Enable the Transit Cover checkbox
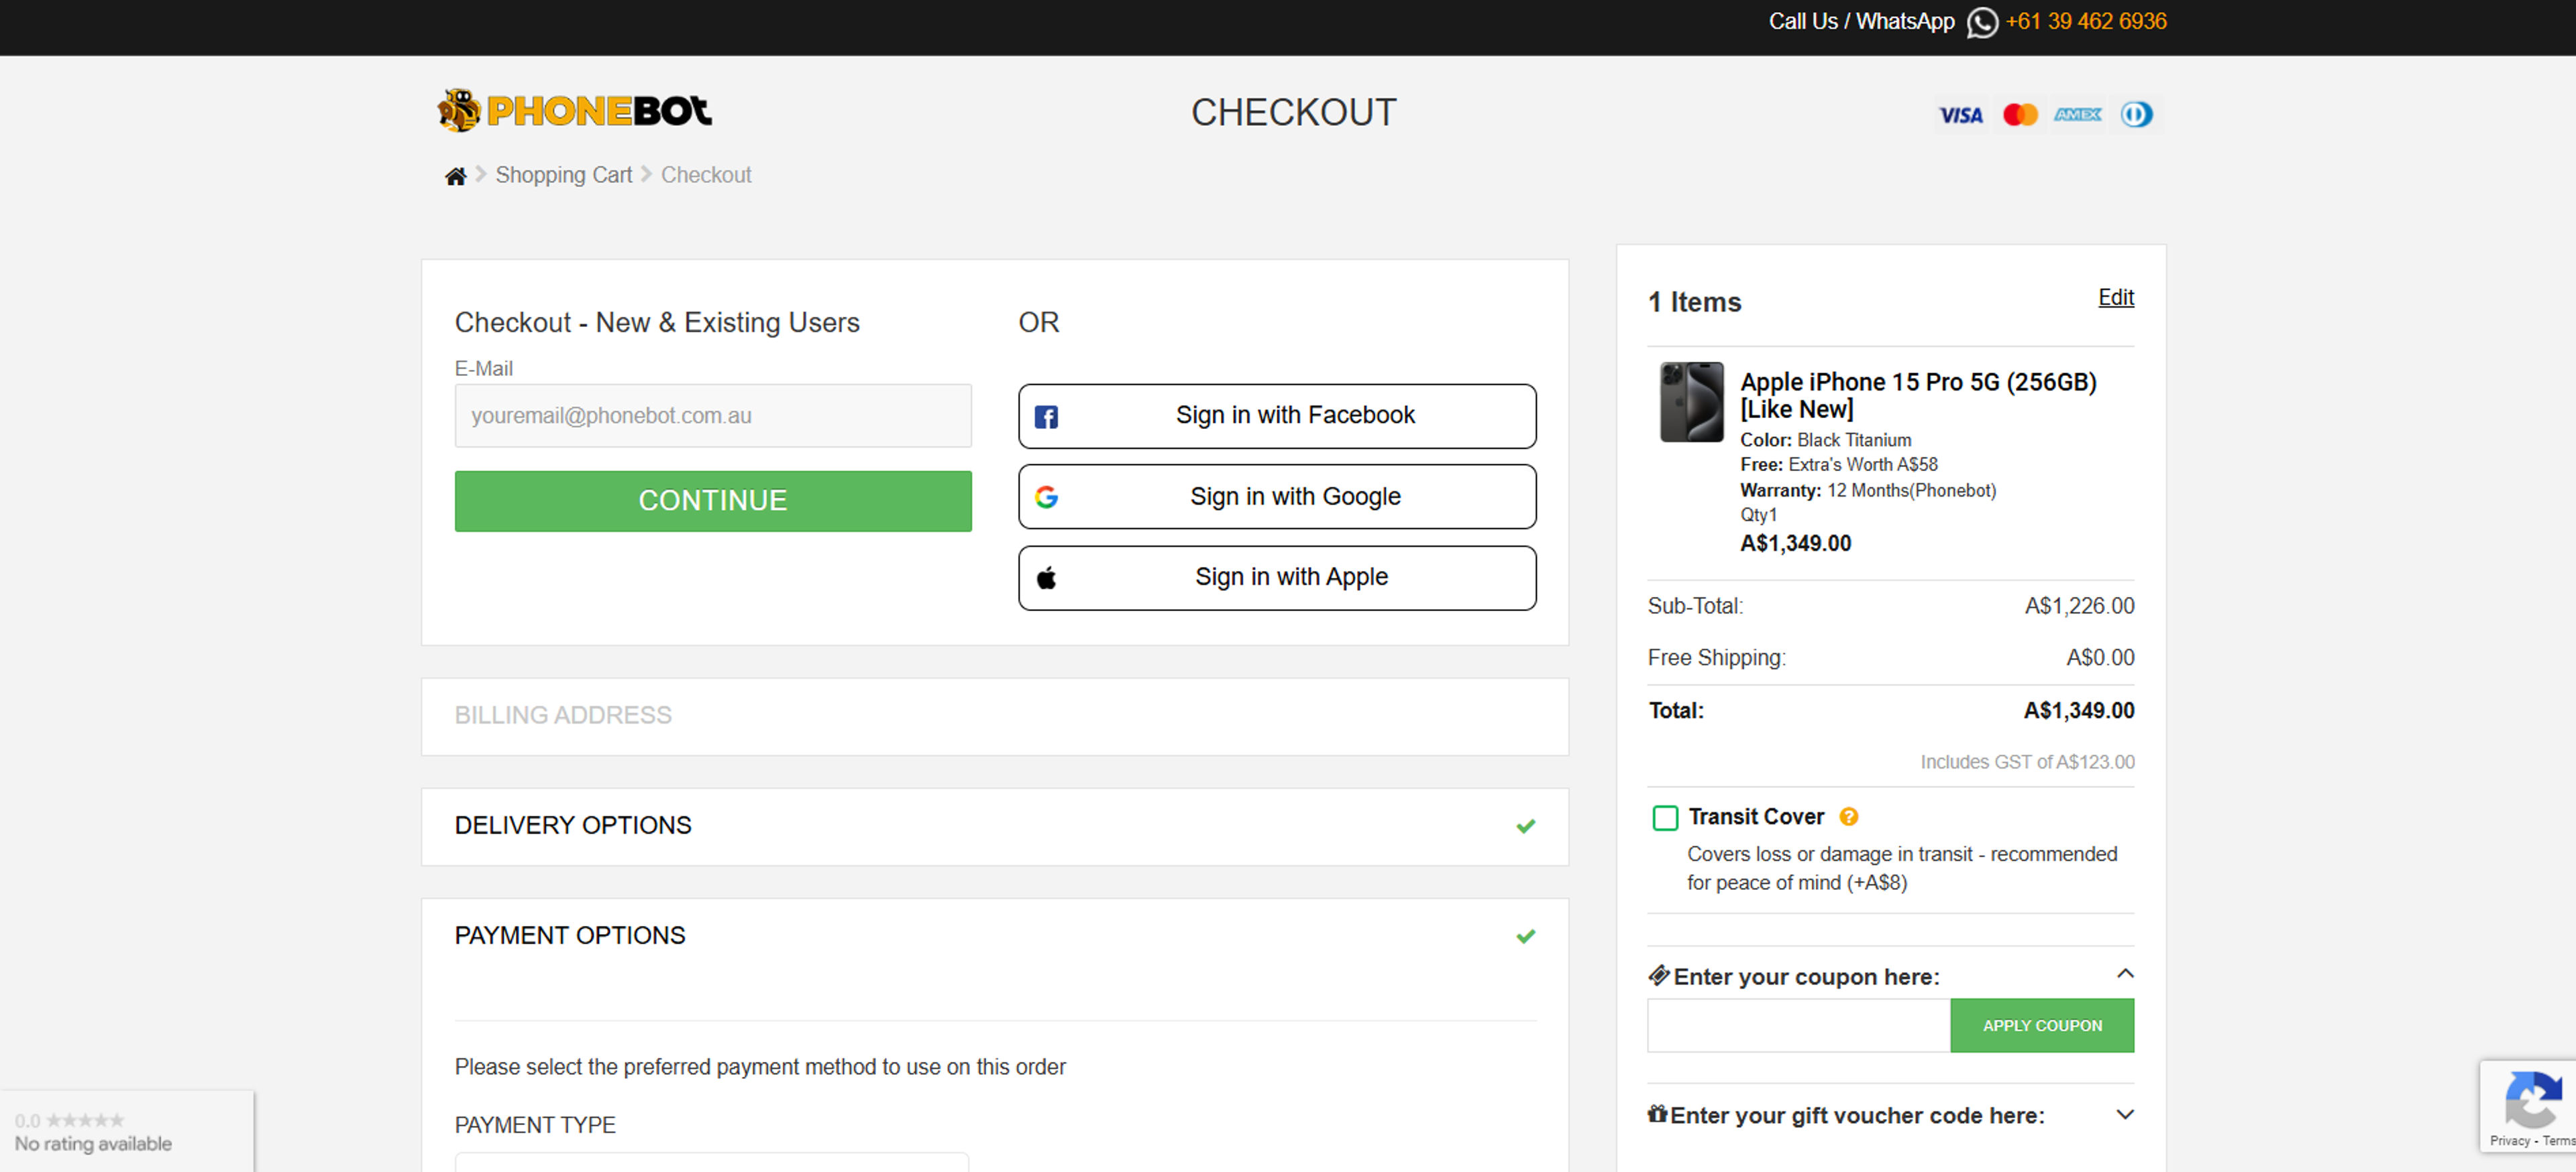 point(1665,818)
